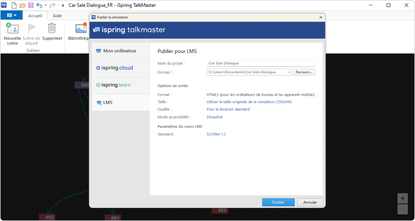Open the original simulation size link
Screen dimensions: 415x221
pos(249,102)
